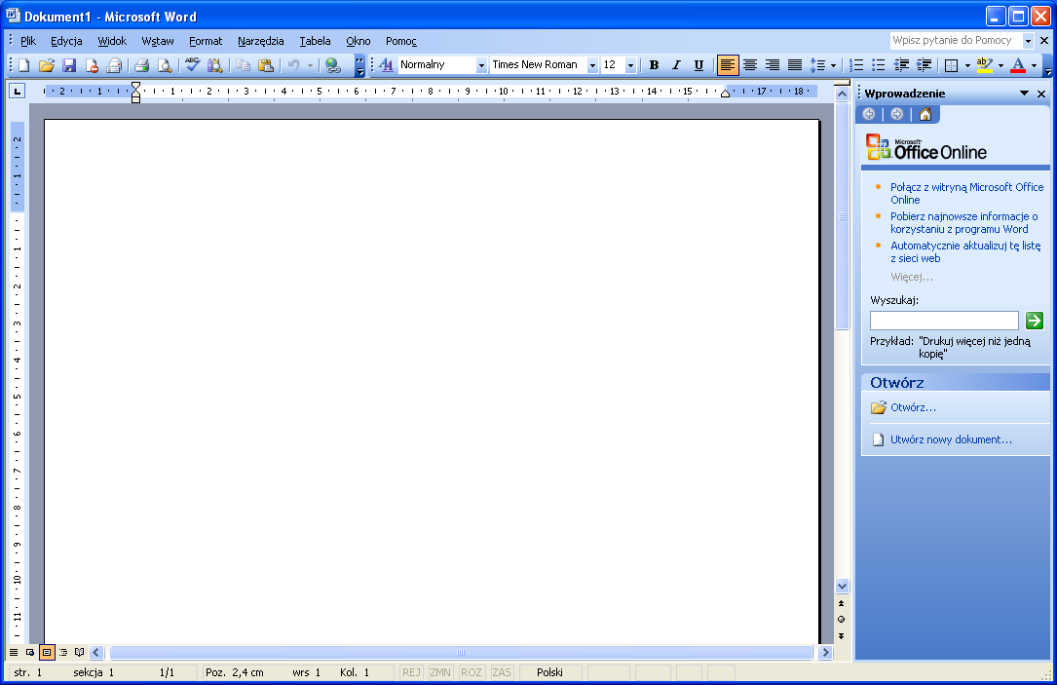Enable center text alignment

[x=750, y=65]
